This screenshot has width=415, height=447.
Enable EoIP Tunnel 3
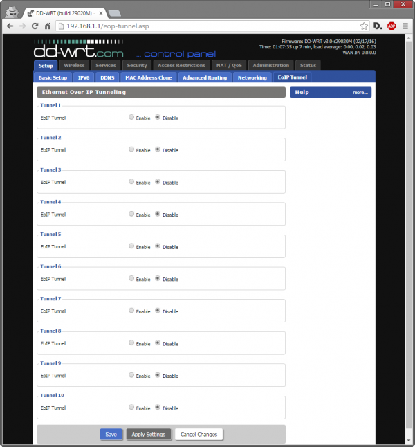[131, 182]
